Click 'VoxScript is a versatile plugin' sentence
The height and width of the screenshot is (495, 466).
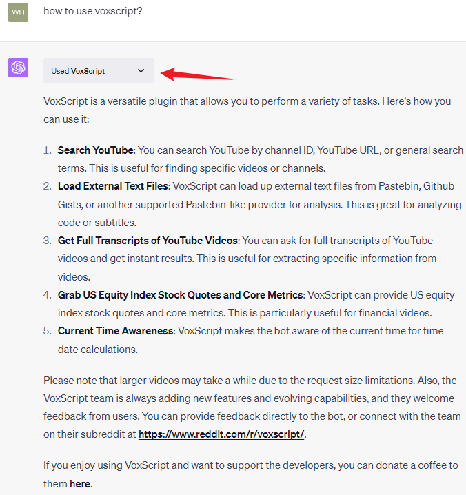pos(247,110)
